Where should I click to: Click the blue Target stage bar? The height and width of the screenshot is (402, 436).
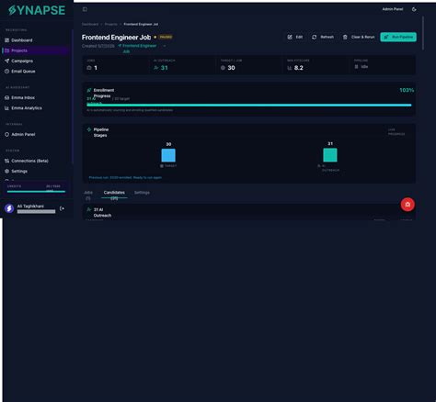(x=168, y=155)
